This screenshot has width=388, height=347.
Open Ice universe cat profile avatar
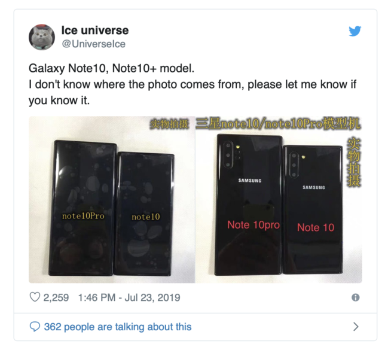point(42,37)
